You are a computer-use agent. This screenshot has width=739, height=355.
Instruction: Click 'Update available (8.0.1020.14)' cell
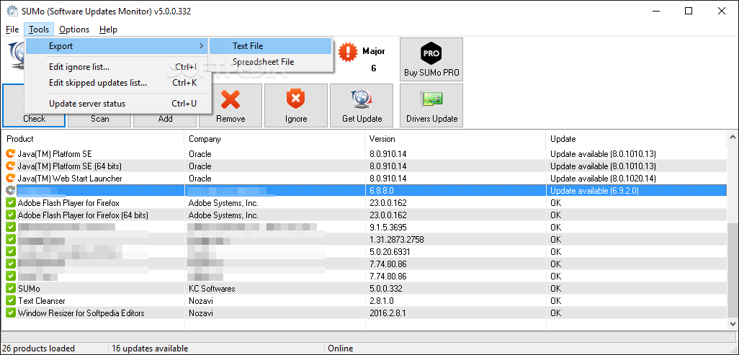(x=603, y=178)
